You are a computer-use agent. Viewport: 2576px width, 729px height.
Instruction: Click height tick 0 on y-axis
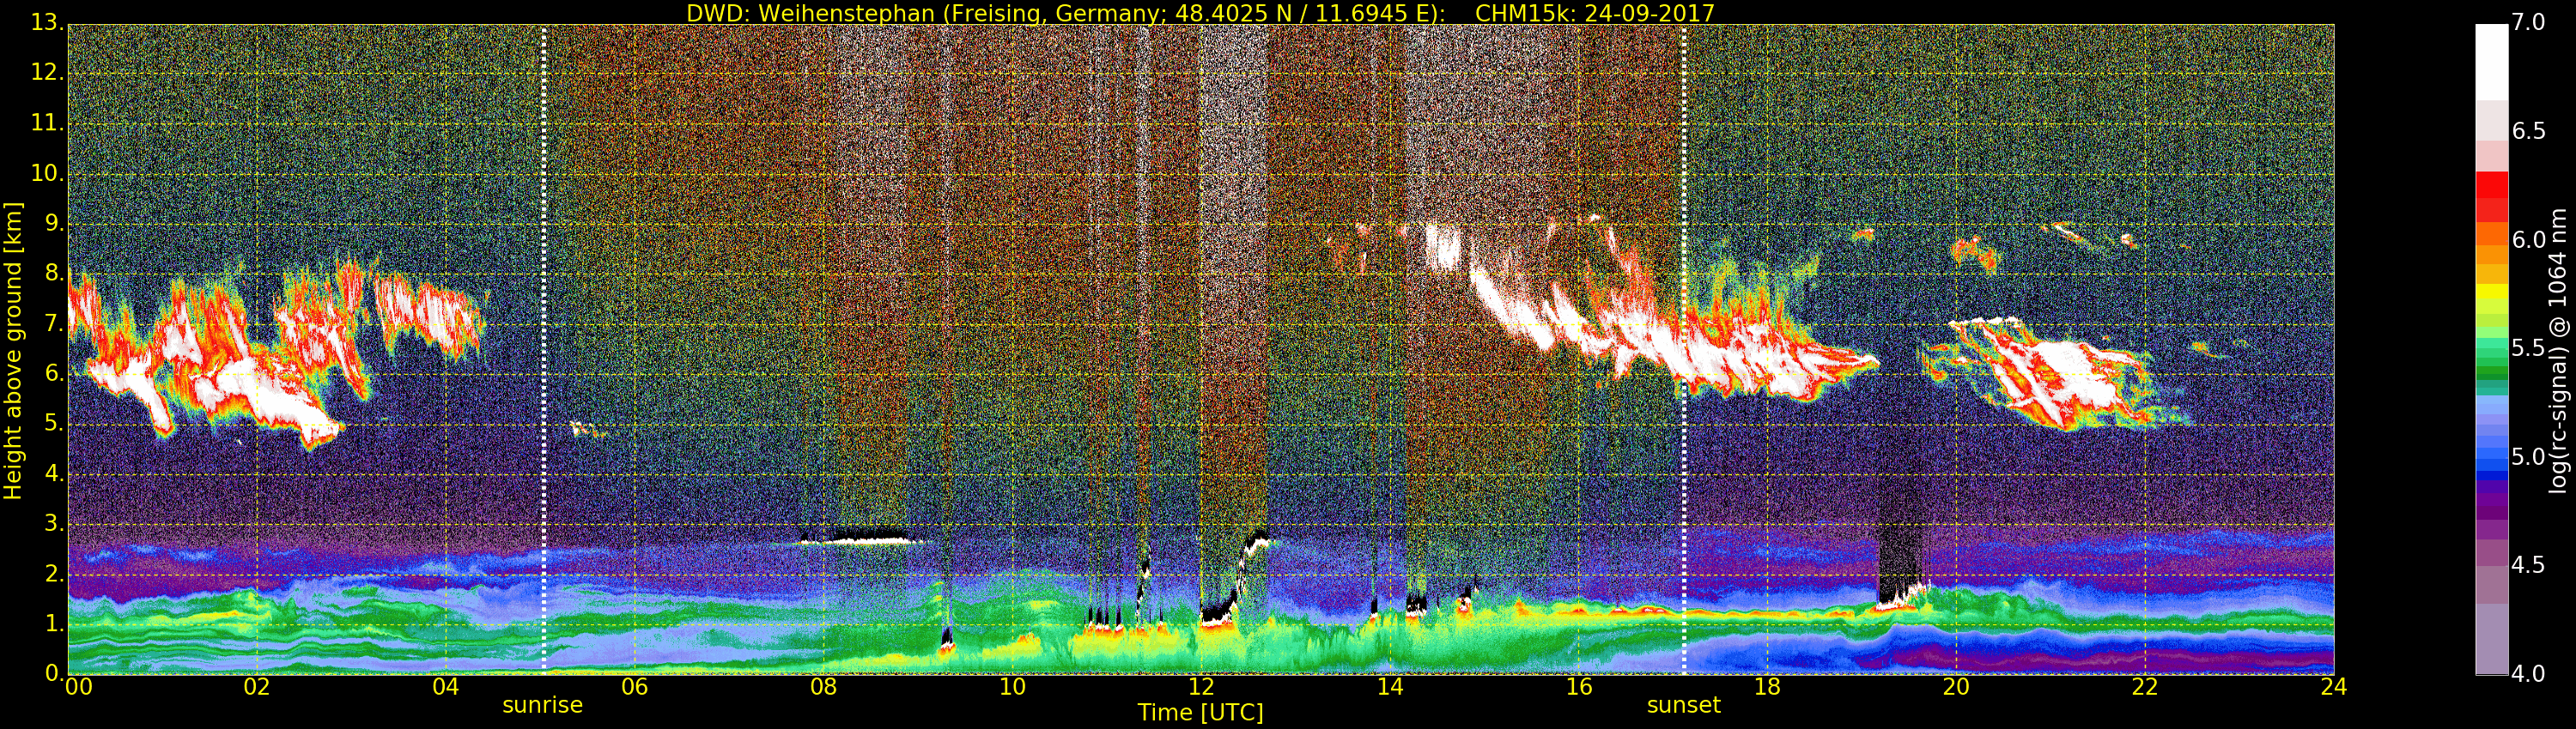click(53, 673)
